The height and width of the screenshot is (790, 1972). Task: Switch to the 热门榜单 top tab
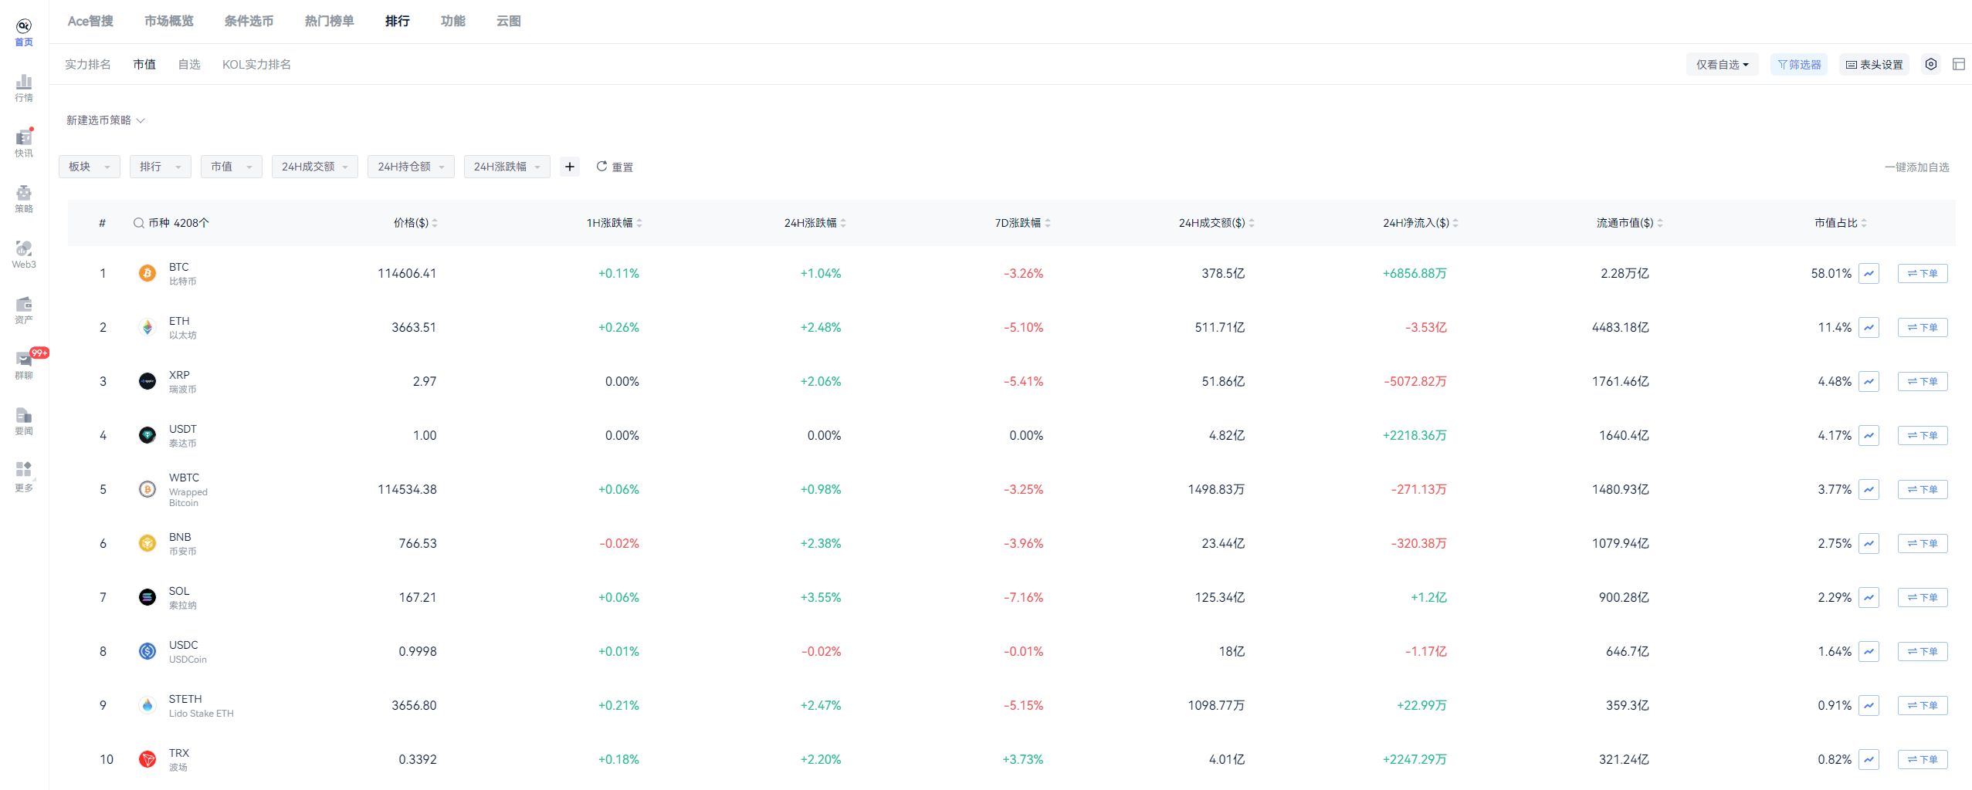pos(329,21)
